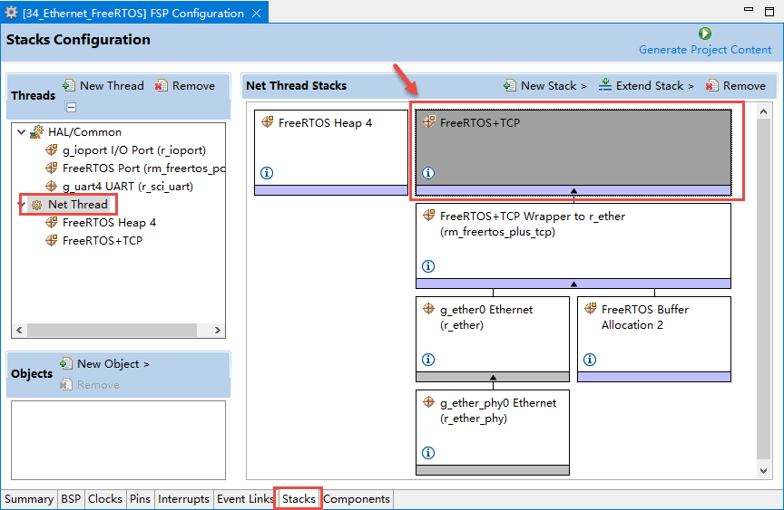Viewport: 784px width, 510px height.
Task: Select g_ioport I/O Port tree item
Action: pyautogui.click(x=134, y=150)
